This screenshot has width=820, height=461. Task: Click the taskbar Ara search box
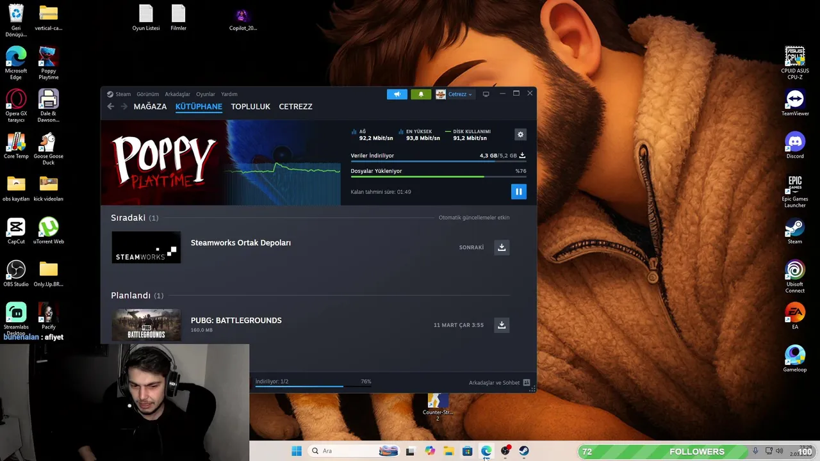353,451
